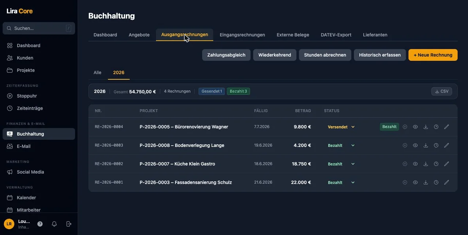This screenshot has height=235, width=468.
Task: Preview invoice RE-2026-0001 with eye icon
Action: pyautogui.click(x=415, y=182)
